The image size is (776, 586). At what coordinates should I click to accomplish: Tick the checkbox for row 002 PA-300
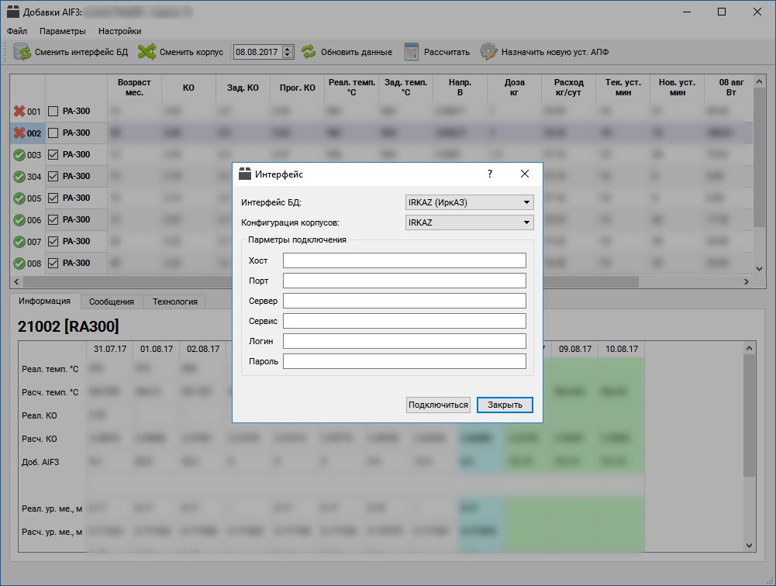[53, 133]
